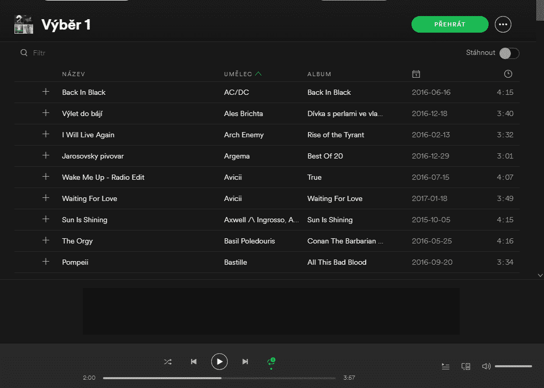Screen dimensions: 544x388
Task: Sort by date added calendar icon
Action: tap(416, 74)
